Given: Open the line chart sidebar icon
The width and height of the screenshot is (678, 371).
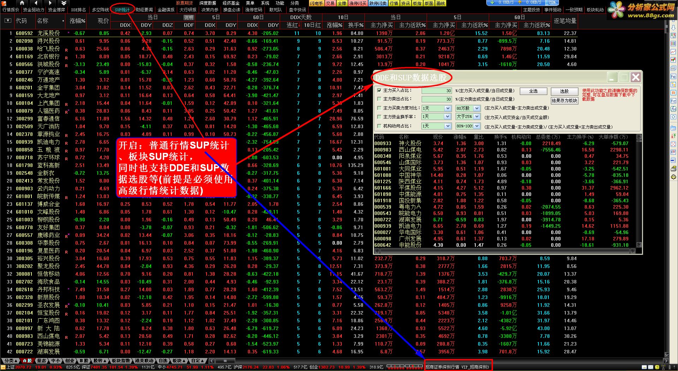Looking at the screenshot, I should click(673, 52).
